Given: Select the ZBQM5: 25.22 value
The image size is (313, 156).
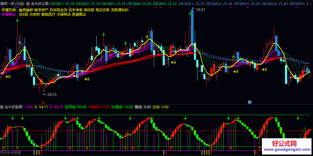Looking at the screenshot, I should click(165, 4).
